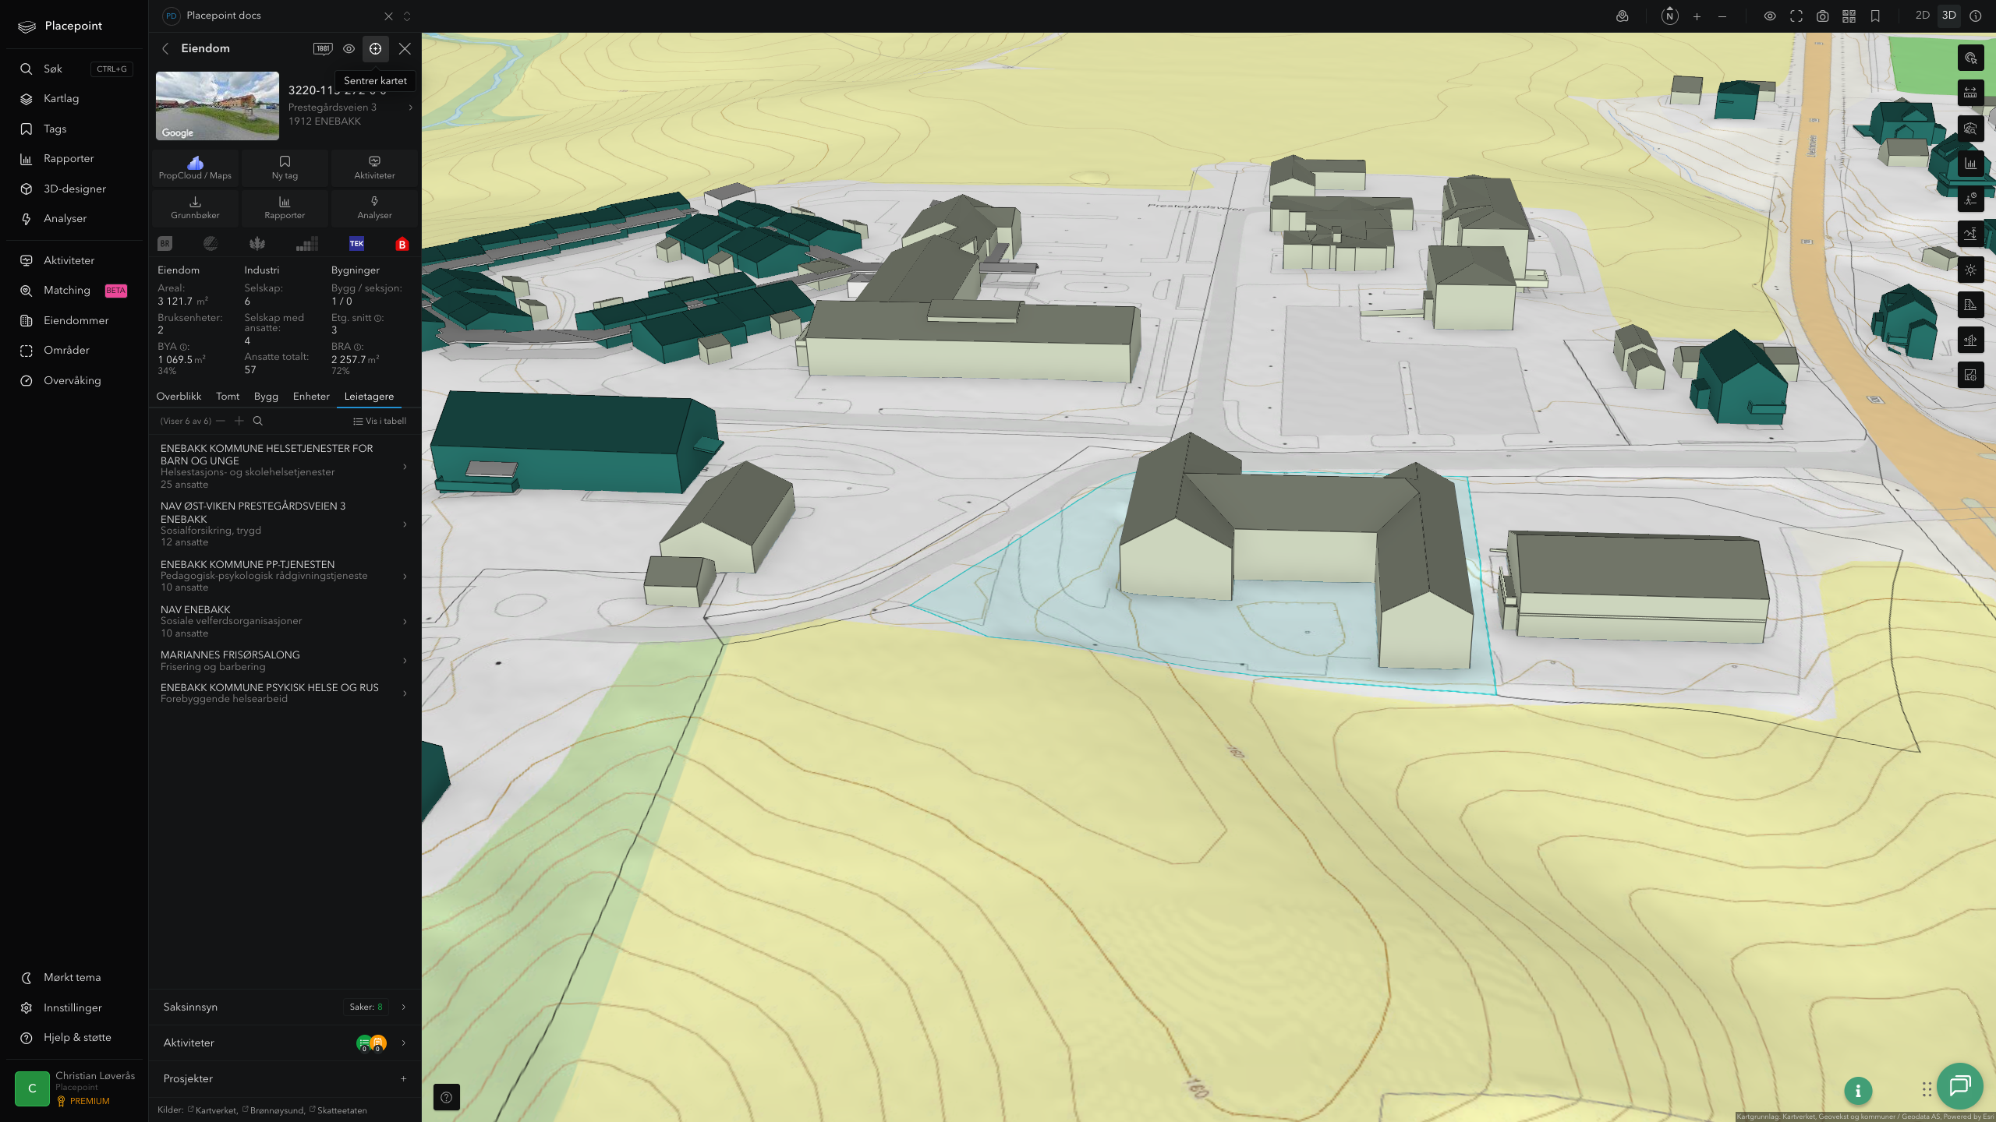Image resolution: width=1996 pixels, height=1122 pixels.
Task: Switch to the Enheter tab
Action: coord(311,396)
